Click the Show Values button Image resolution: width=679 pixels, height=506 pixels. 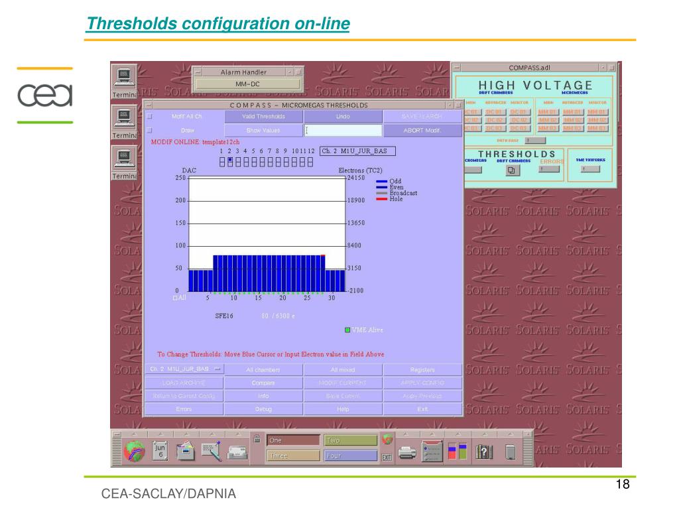point(263,131)
